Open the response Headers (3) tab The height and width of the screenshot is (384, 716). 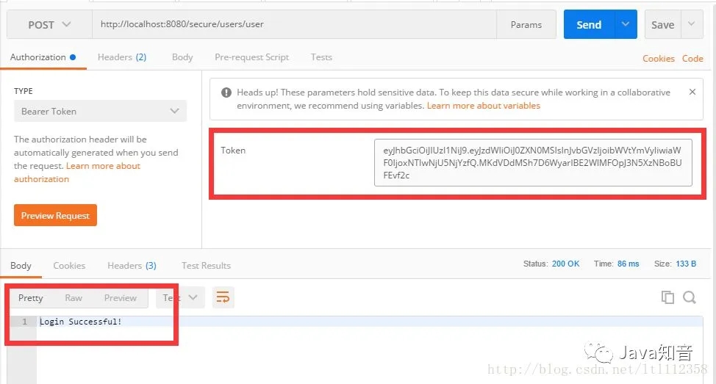[132, 266]
